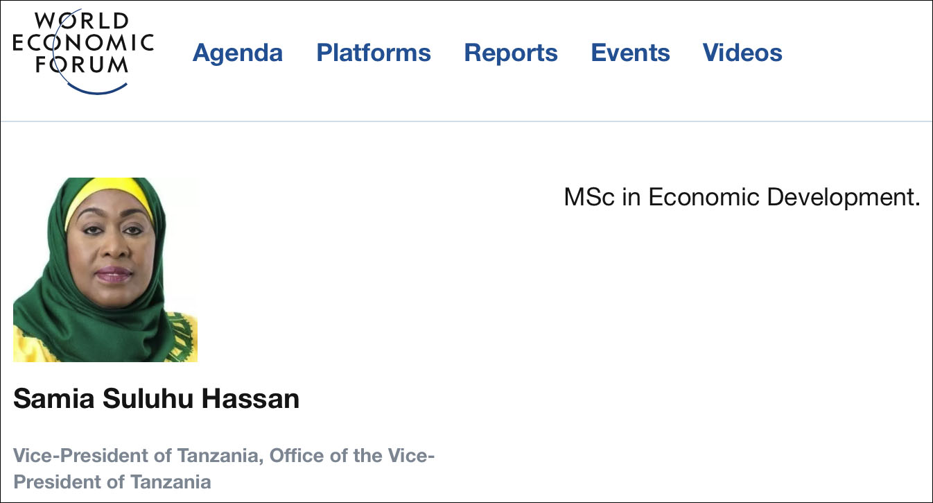933x503 pixels.
Task: Switch to the Videos section
Action: tap(742, 53)
